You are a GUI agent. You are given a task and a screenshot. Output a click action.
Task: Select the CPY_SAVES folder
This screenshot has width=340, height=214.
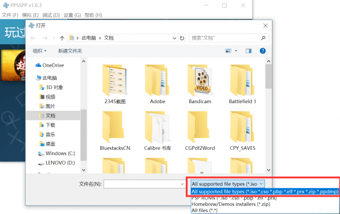(x=242, y=131)
